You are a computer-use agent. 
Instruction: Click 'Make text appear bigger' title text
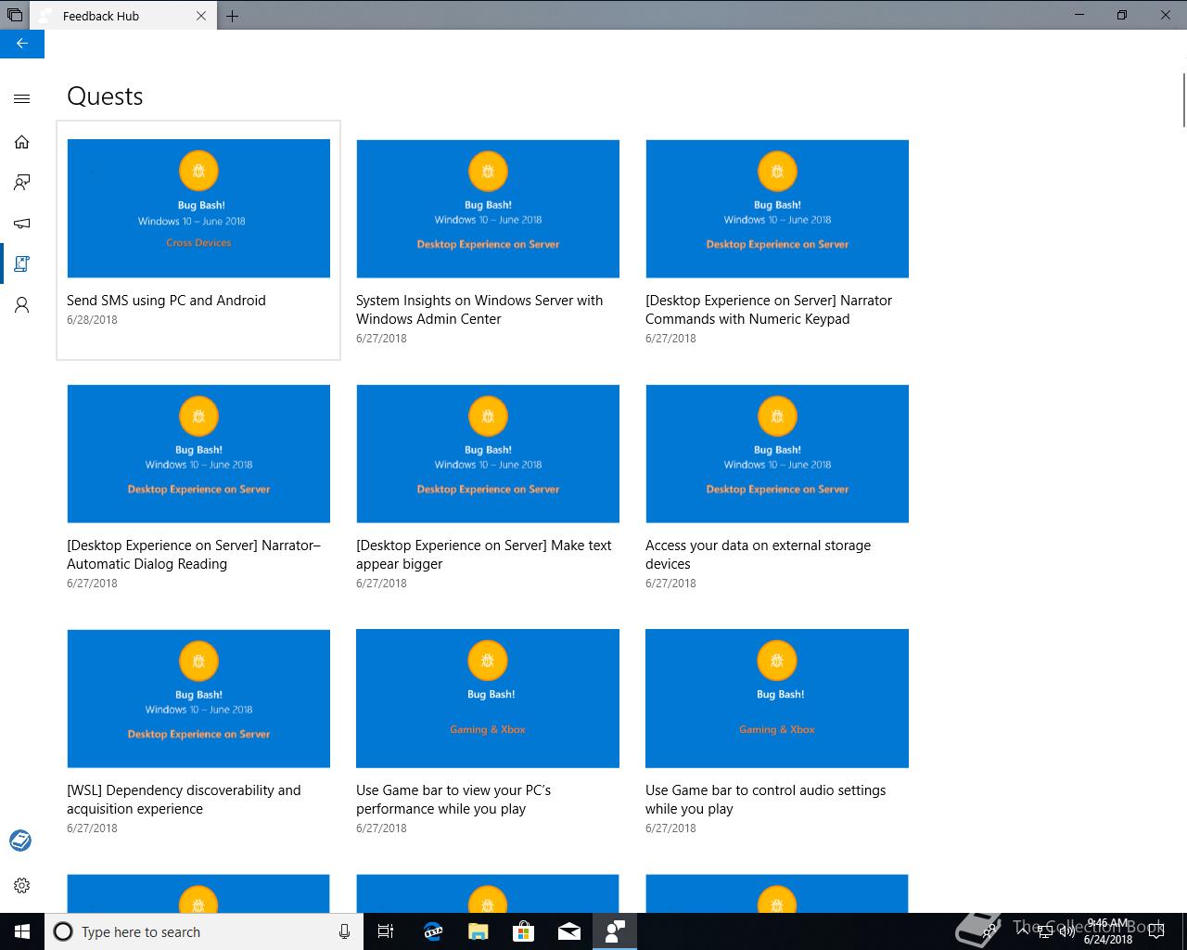[x=484, y=555]
